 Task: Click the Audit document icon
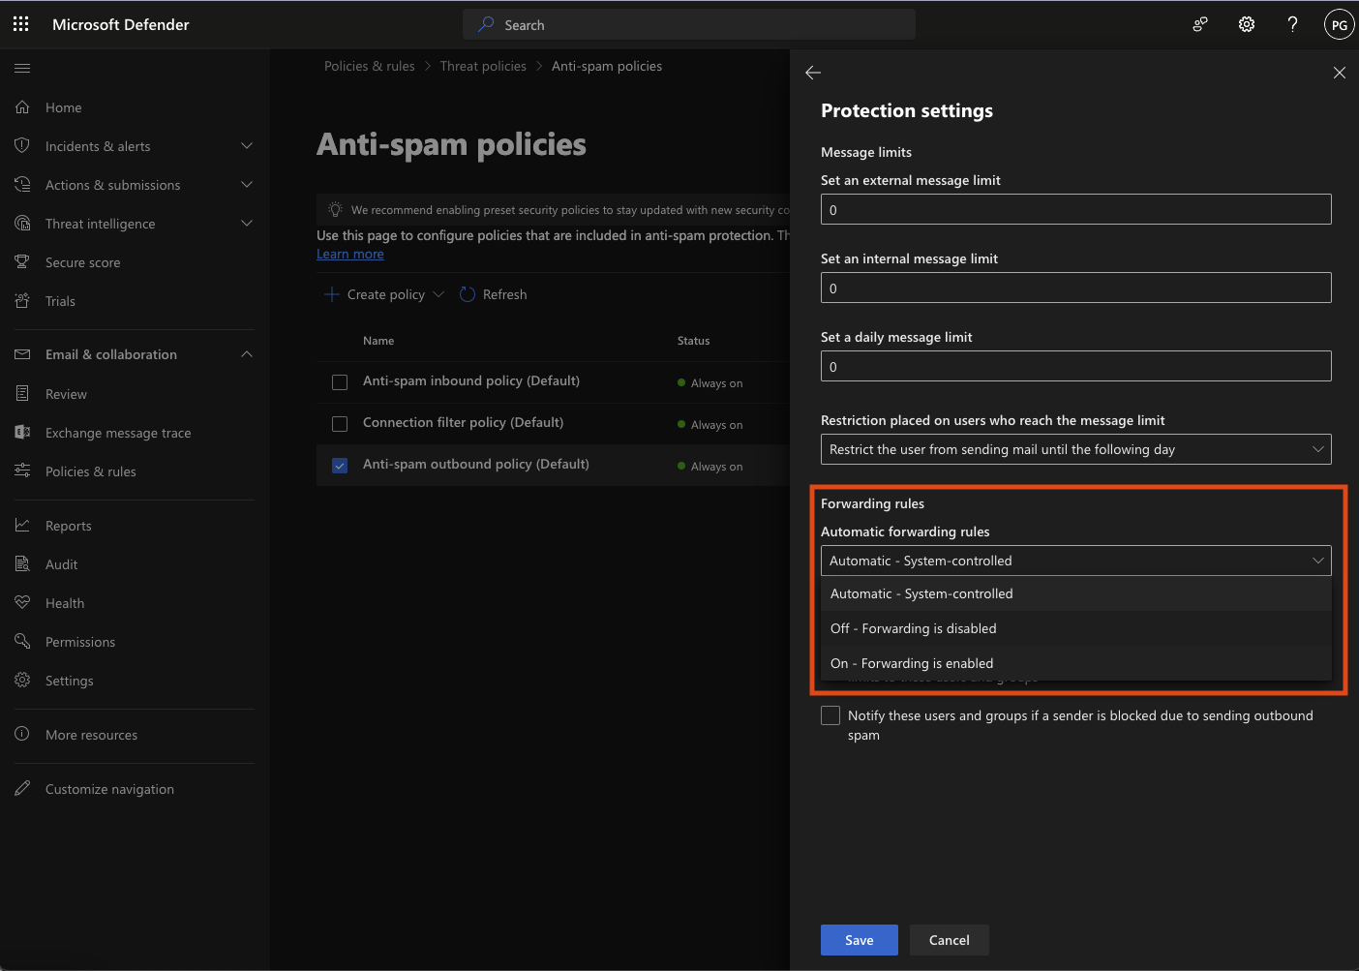(x=22, y=564)
